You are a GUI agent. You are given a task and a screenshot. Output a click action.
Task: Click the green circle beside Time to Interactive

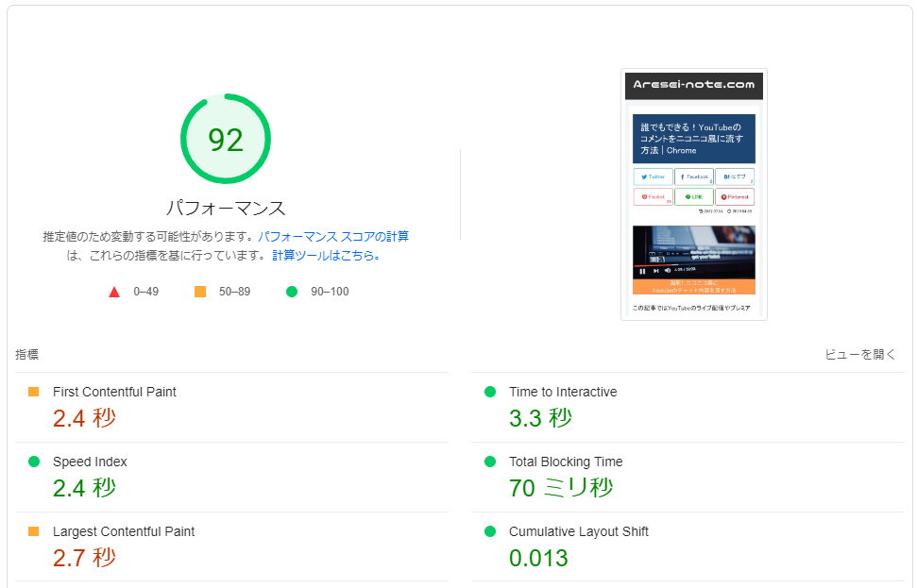click(x=490, y=392)
